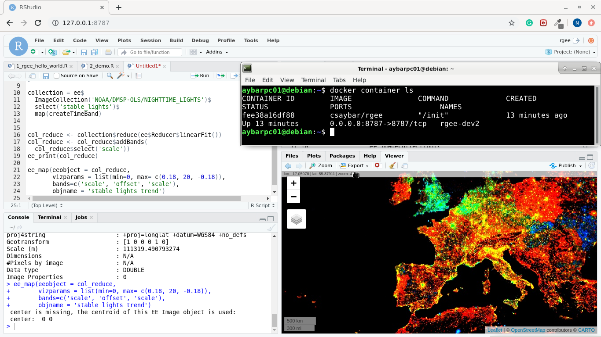Refresh the Viewer pane with circular arrow icon
601x337 pixels.
tap(591, 165)
